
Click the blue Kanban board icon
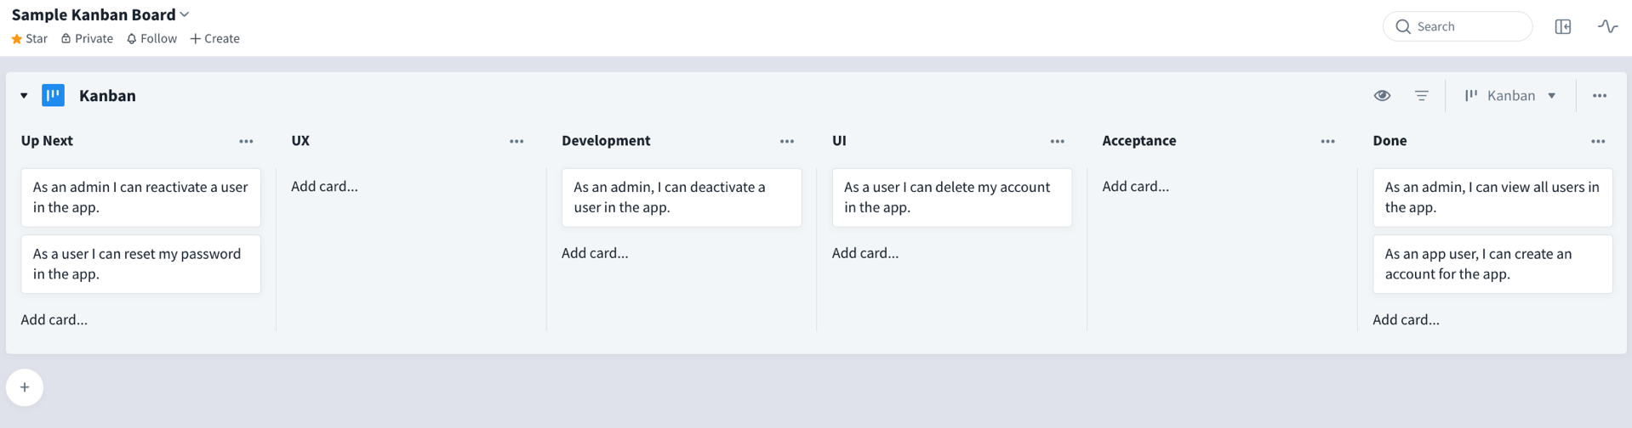pyautogui.click(x=53, y=95)
